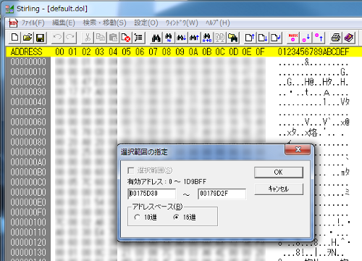Click the Redo arrow icon
This screenshot has width=362, height=261.
[70, 38]
